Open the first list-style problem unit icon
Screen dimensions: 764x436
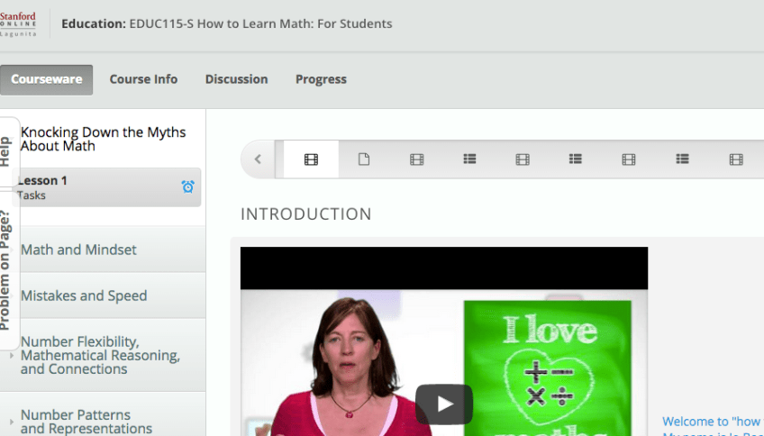pyautogui.click(x=469, y=159)
